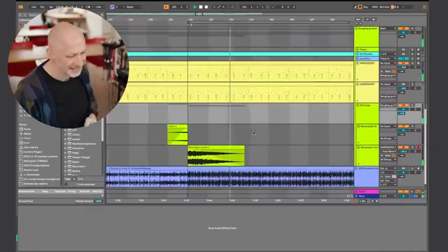This screenshot has width=448, height=252.
Task: Click the Set button above track headers
Action: [358, 19]
